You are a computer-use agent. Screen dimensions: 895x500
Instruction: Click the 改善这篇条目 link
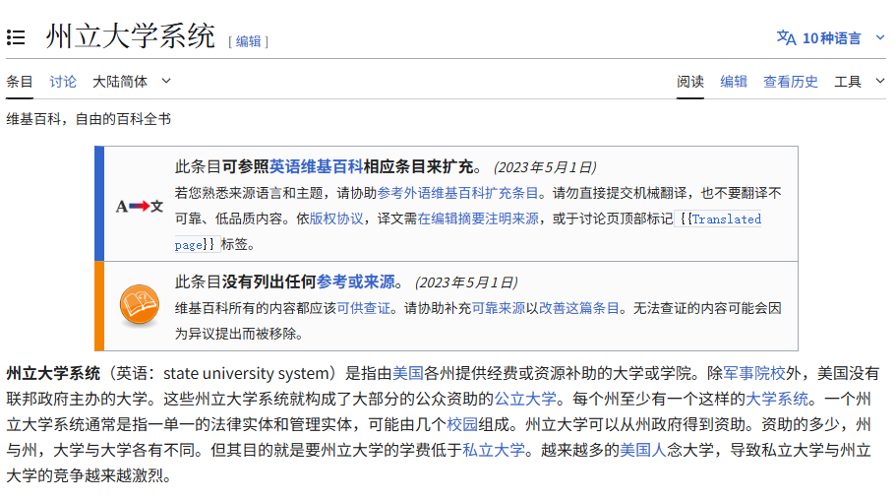coord(578,309)
